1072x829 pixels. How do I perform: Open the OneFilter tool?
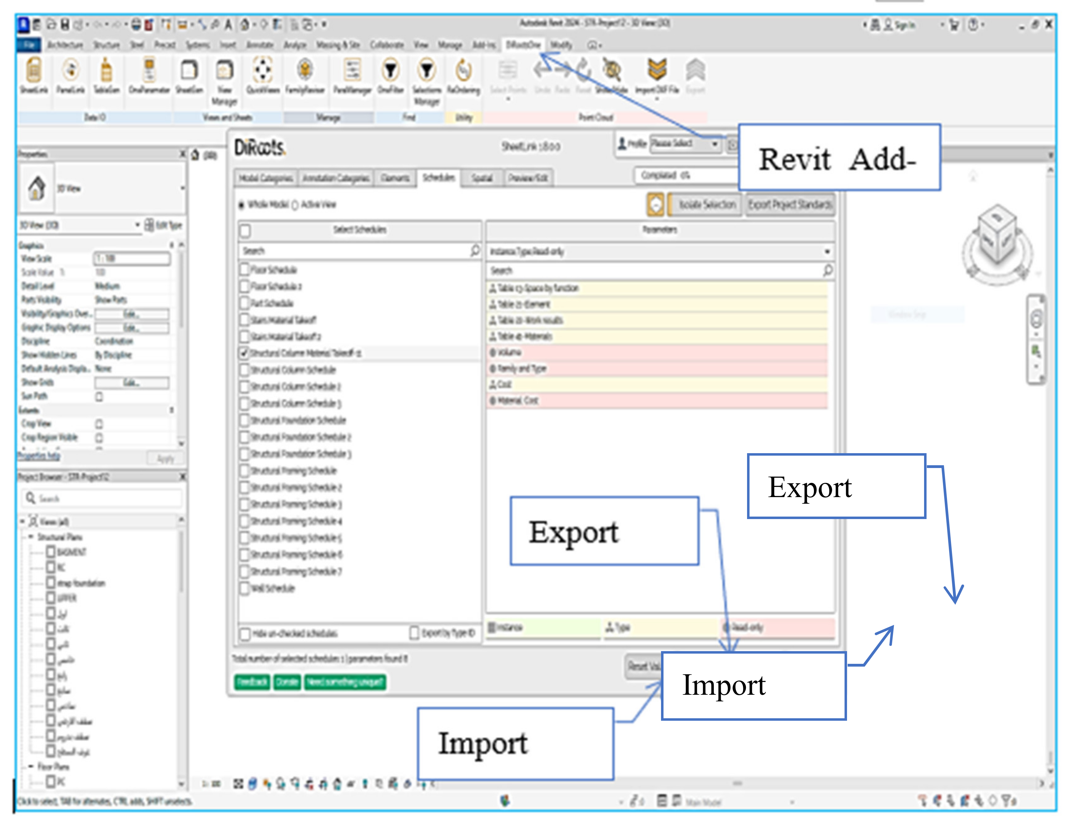tap(390, 75)
